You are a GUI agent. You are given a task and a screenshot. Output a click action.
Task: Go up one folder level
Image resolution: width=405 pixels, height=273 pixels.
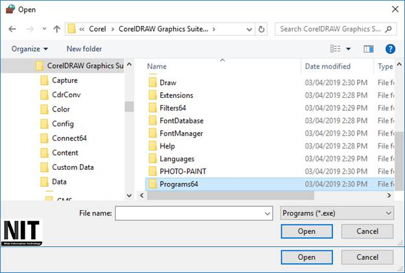point(57,29)
